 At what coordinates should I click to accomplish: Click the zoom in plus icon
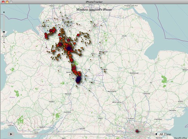4,12
